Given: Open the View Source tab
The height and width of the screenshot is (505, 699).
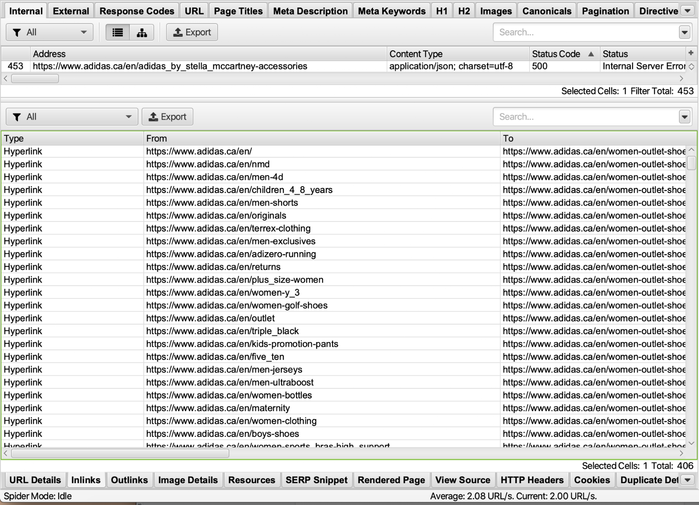Looking at the screenshot, I should click(x=463, y=480).
